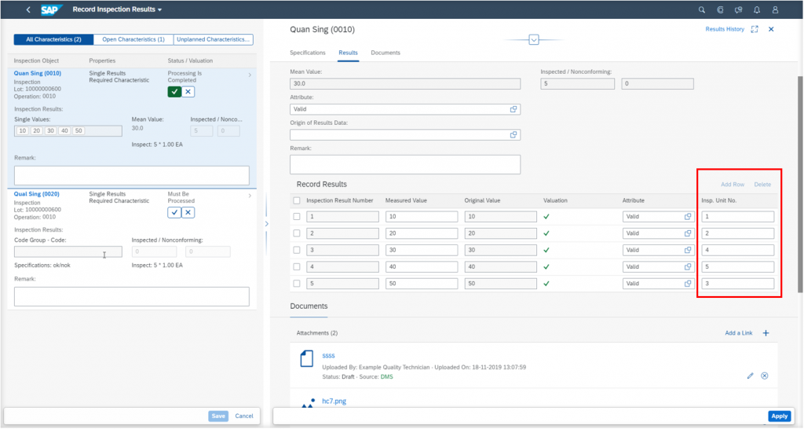Viewport: 804px width, 429px height.
Task: Switch to the Documents tab
Action: pyautogui.click(x=386, y=53)
